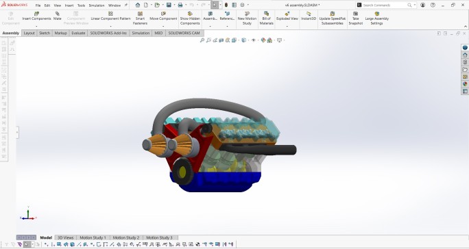
Task: Switch to the SOLIDWORKS Add-Ins tab
Action: click(x=108, y=33)
